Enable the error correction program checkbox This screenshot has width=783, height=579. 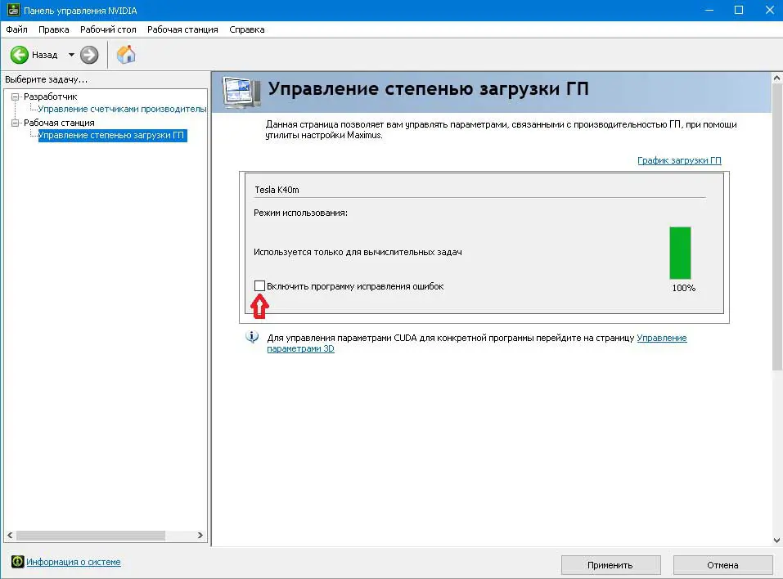point(259,285)
